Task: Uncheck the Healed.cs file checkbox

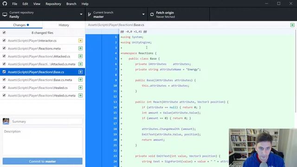Action: [x=4, y=88]
